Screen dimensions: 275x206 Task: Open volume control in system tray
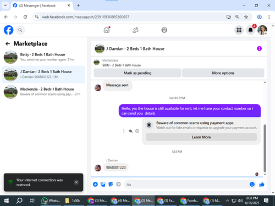[x=240, y=201]
